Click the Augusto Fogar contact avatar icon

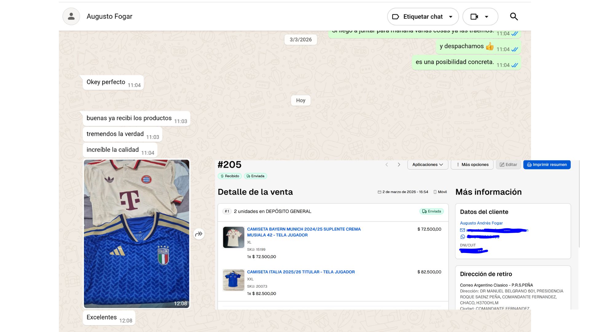(x=71, y=16)
